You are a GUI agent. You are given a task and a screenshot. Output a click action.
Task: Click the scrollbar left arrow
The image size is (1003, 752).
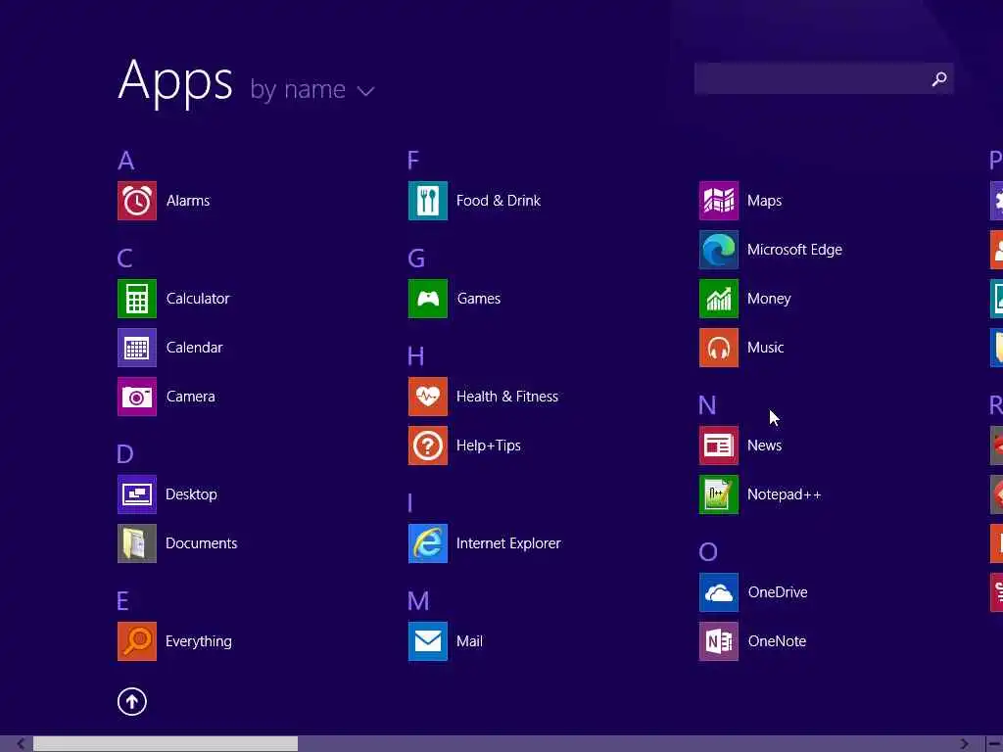22,744
